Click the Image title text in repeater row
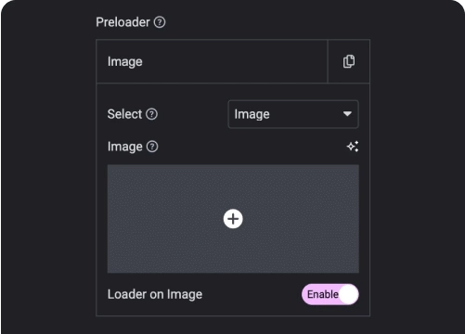465x334 pixels. tap(125, 62)
